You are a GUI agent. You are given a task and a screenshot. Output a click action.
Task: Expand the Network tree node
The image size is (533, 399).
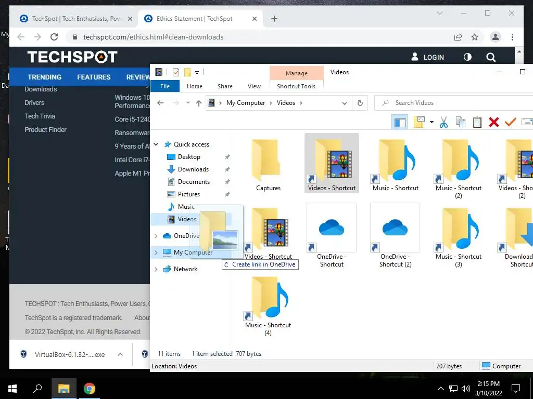[x=156, y=269]
